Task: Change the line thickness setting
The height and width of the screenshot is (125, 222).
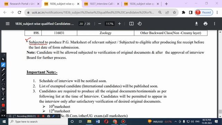Action: [x=3, y=110]
